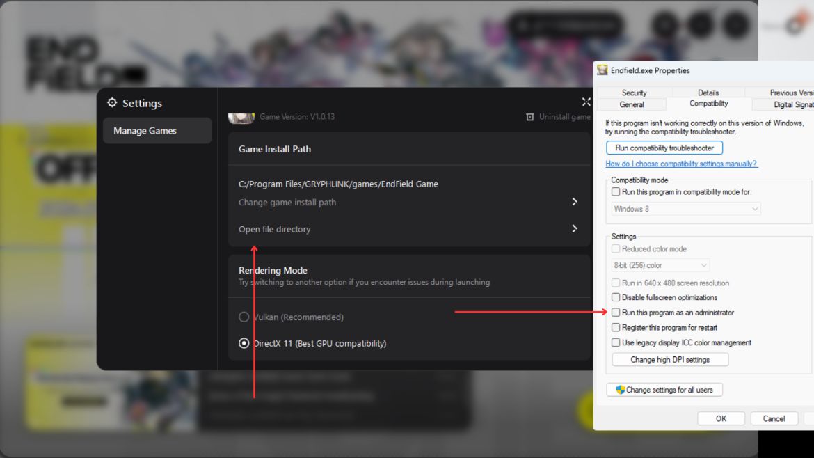Screen dimensions: 814x458
Task: Click the game thumbnail next to Game Version
Action: [241, 118]
